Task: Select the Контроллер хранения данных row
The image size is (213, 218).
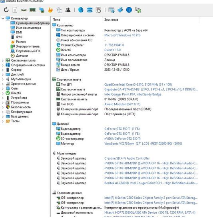Action: [x=125, y=208]
